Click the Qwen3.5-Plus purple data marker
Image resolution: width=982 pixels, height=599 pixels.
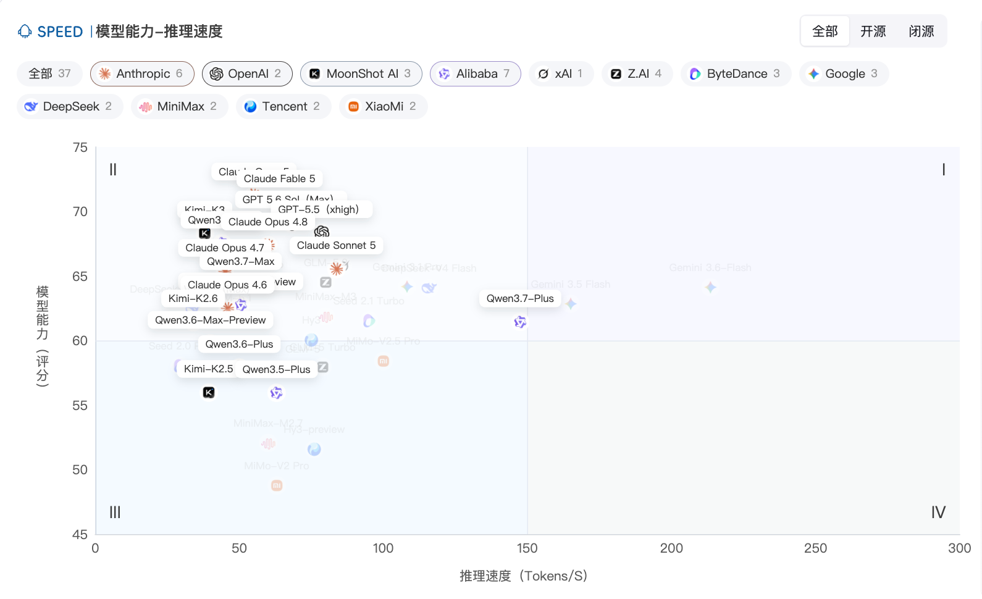pos(276,393)
